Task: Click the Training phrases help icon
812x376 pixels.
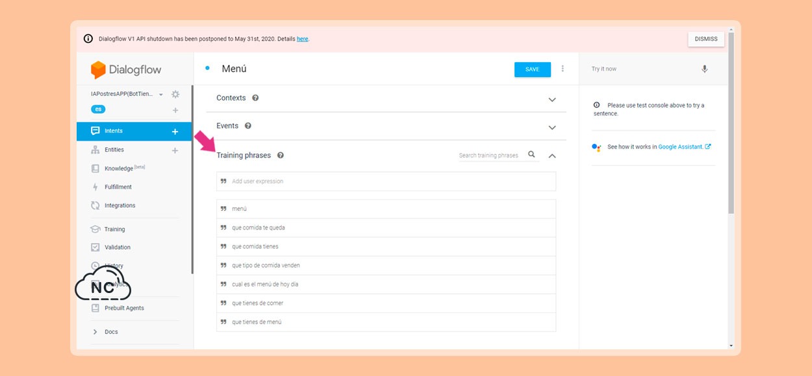Action: (x=281, y=156)
